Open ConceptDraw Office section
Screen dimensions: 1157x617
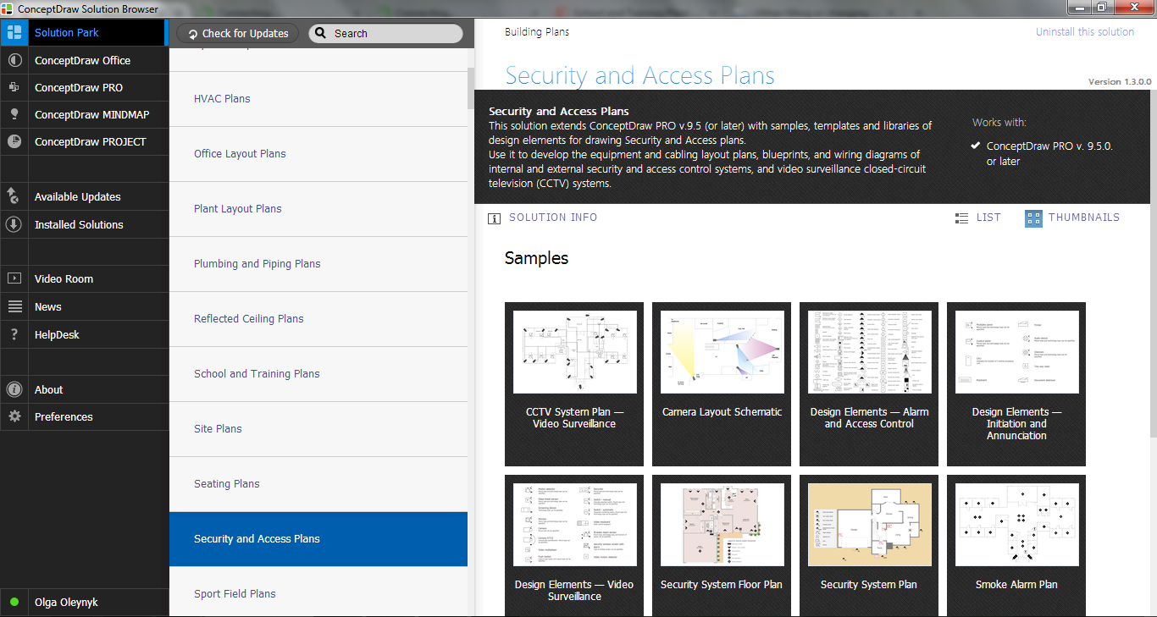click(x=83, y=61)
